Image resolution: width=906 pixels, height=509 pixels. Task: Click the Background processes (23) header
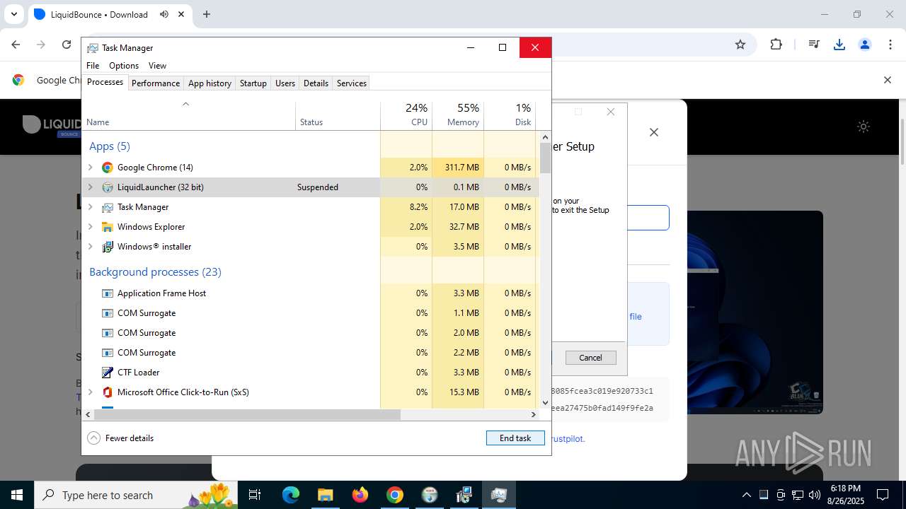[155, 272]
